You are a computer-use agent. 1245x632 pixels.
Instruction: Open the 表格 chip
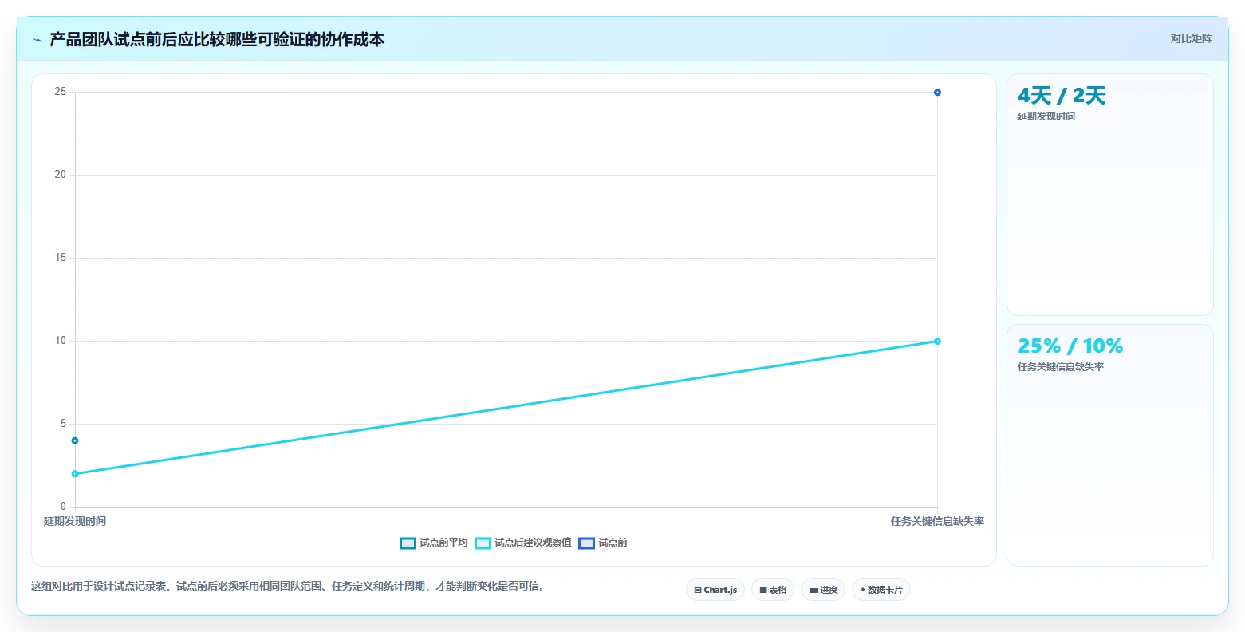[x=772, y=590]
